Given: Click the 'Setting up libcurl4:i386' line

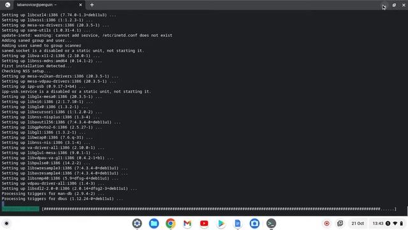Looking at the screenshot, I should (59, 15).
